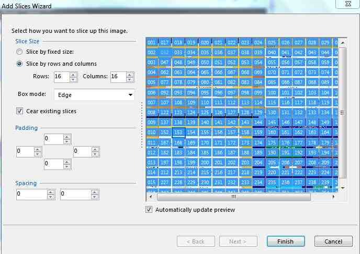Decrease the left Padding value

pyautogui.click(x=37, y=154)
